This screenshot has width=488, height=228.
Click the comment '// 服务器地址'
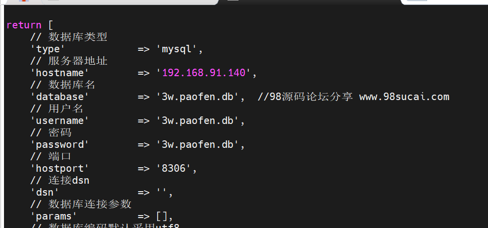69,61
